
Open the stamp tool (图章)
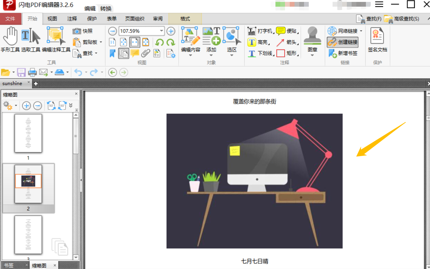[x=313, y=41]
